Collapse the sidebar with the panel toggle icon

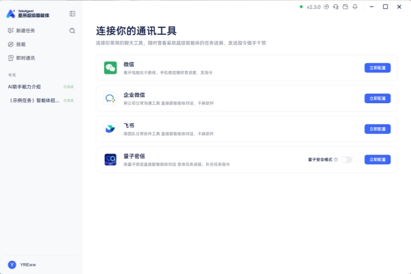coord(73,14)
